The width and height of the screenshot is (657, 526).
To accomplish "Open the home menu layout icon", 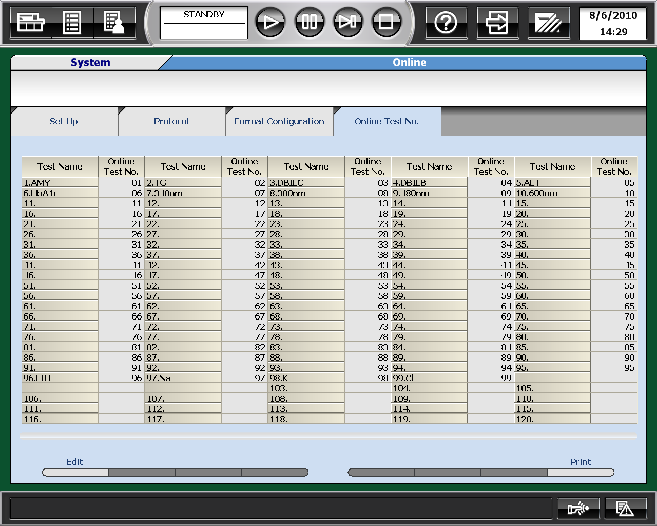I will (31, 23).
